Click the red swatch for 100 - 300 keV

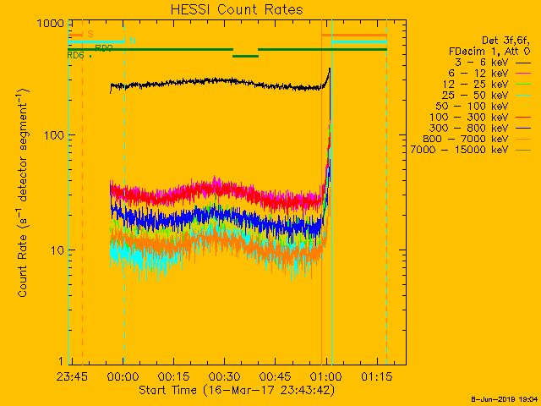[x=523, y=118]
